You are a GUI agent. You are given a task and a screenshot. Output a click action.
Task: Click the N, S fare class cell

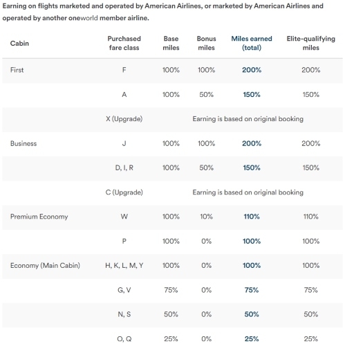click(124, 314)
